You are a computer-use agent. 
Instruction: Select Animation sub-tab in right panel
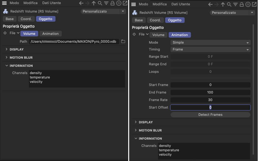(180, 35)
